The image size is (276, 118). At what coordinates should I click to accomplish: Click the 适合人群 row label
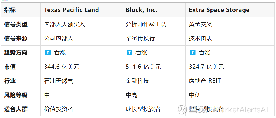tap(16, 109)
